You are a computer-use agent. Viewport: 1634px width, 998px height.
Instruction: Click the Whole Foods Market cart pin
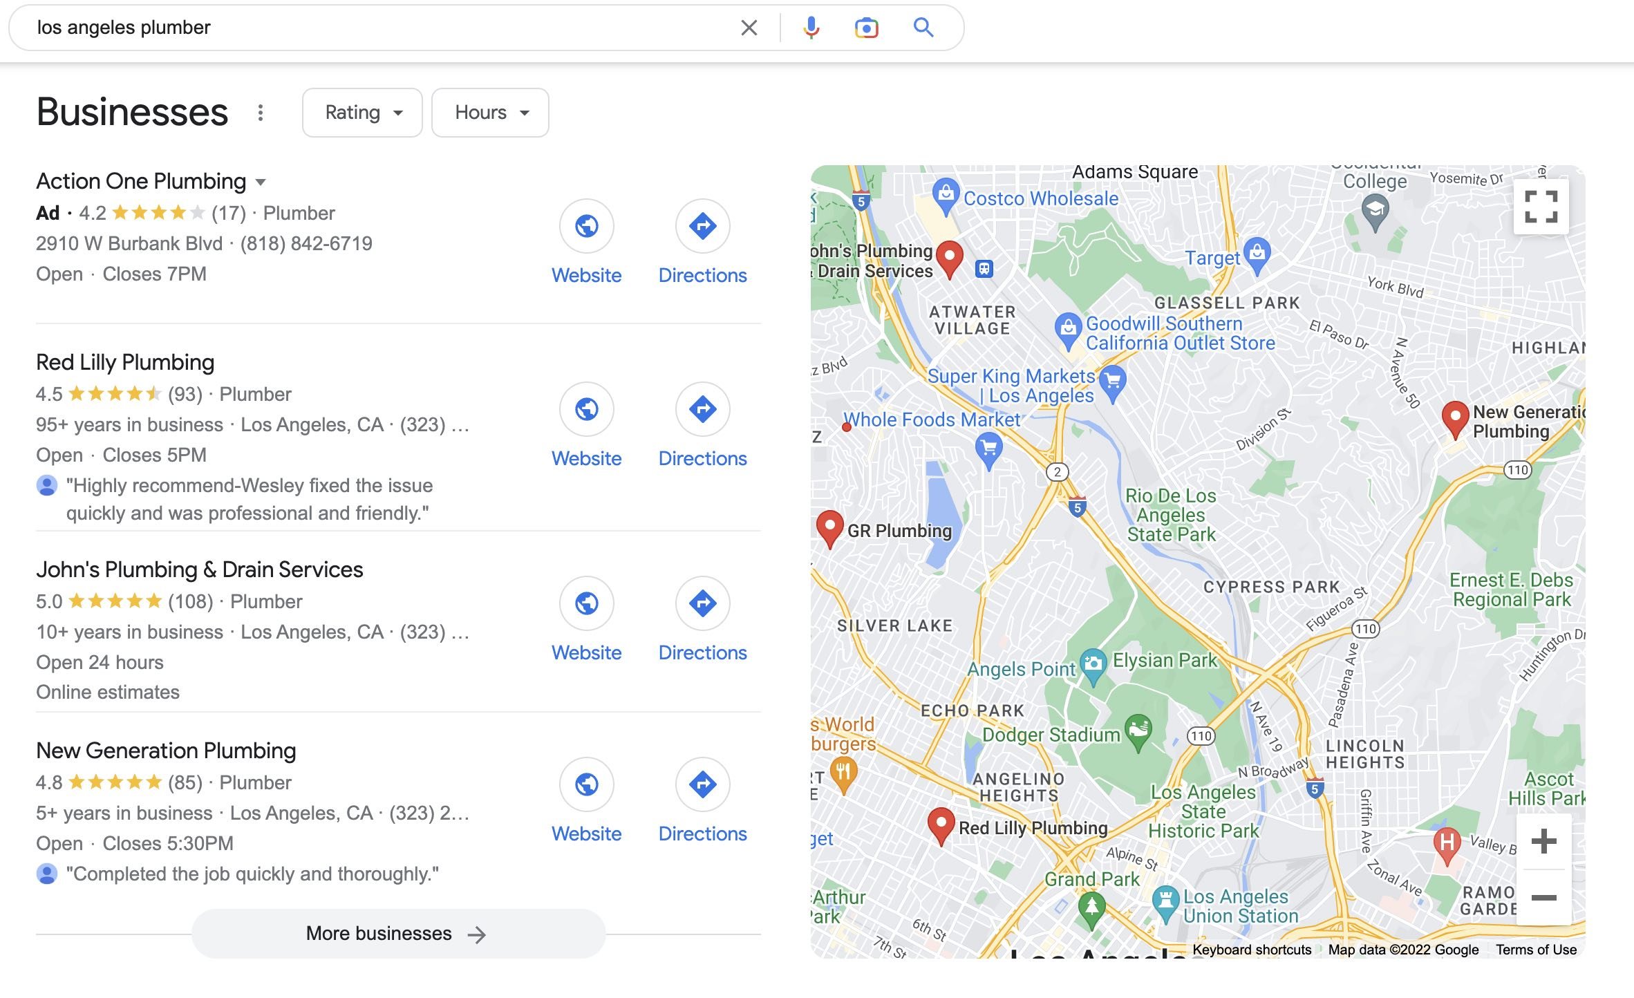988,449
